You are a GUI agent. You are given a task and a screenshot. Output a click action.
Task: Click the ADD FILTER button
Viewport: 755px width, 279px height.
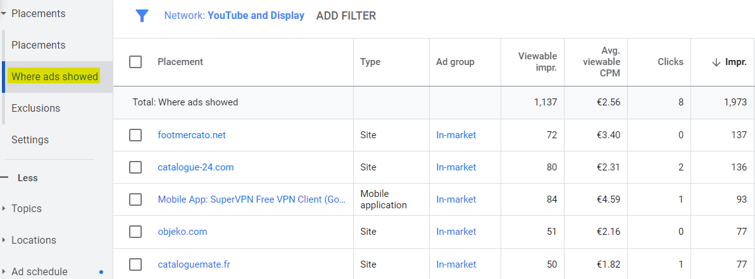pyautogui.click(x=346, y=16)
